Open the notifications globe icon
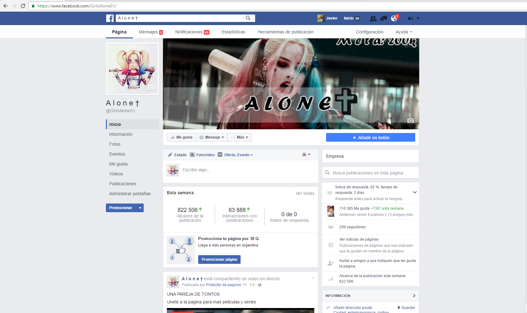527x313 pixels. pyautogui.click(x=394, y=19)
